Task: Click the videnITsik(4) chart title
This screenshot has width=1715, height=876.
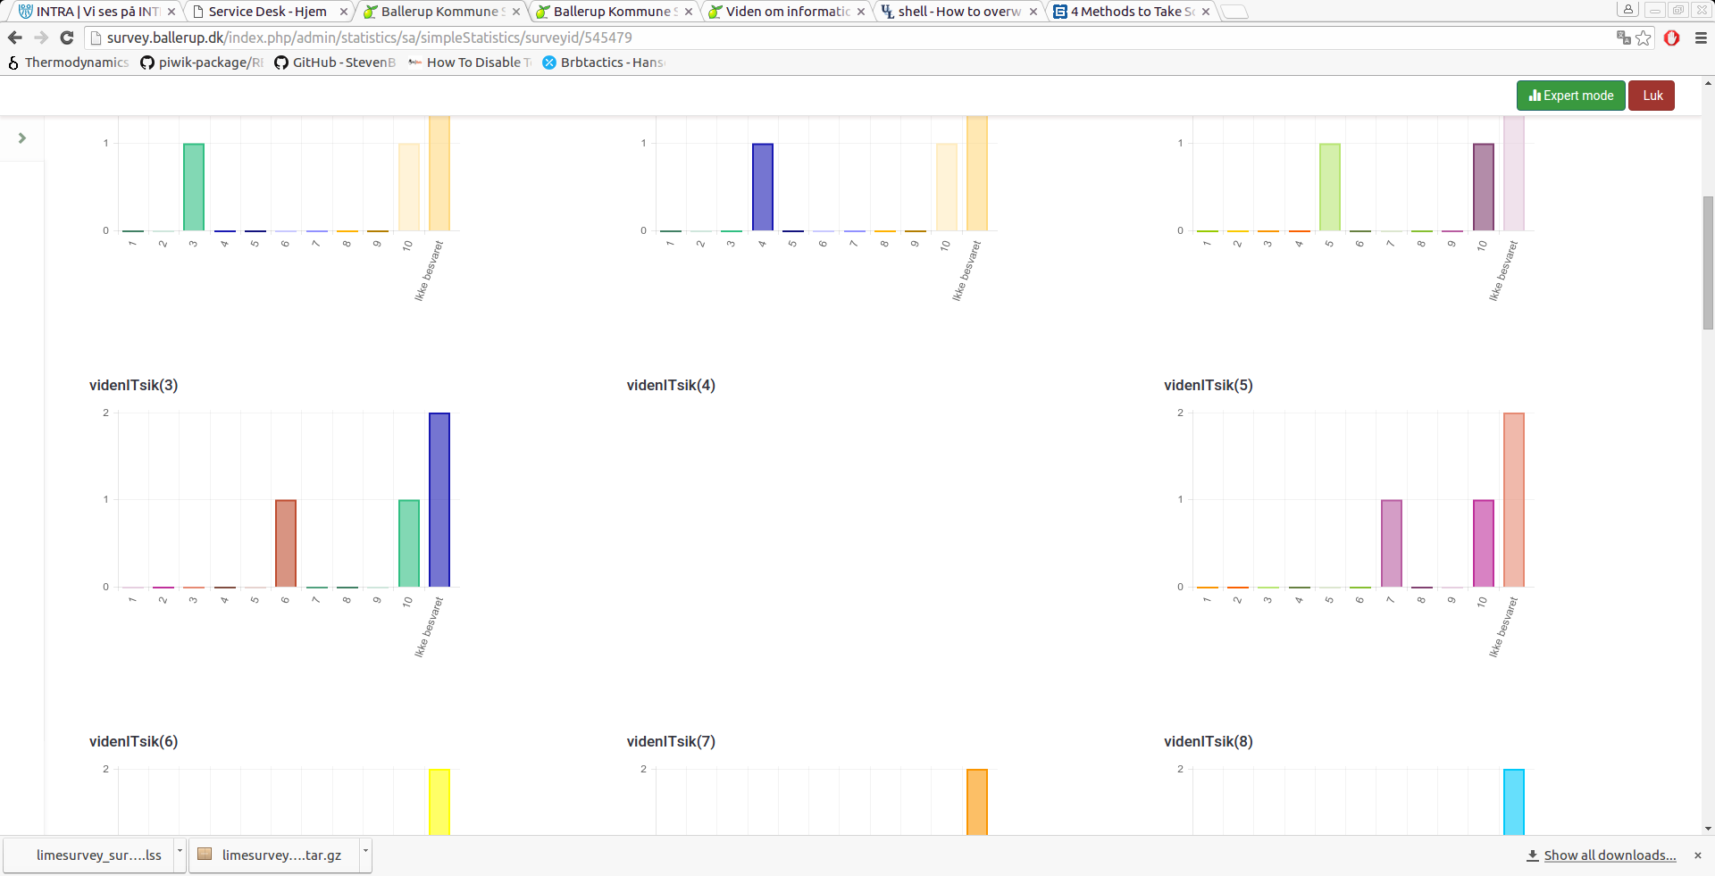Action: [671, 386]
